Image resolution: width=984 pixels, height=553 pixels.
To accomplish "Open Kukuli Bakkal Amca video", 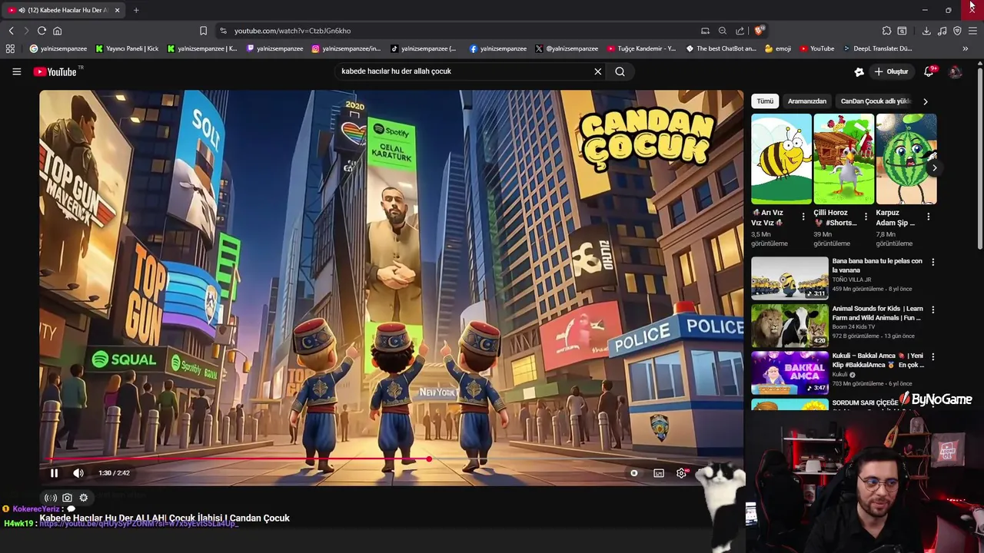I will 790,373.
